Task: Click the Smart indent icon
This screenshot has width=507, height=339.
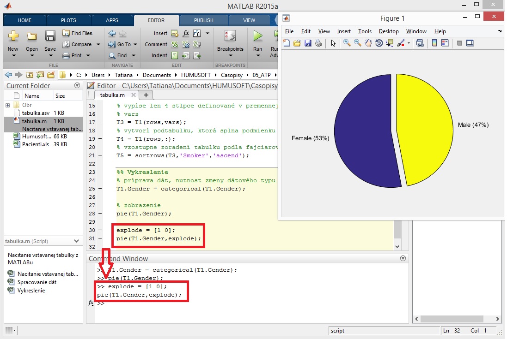Action: pos(175,55)
